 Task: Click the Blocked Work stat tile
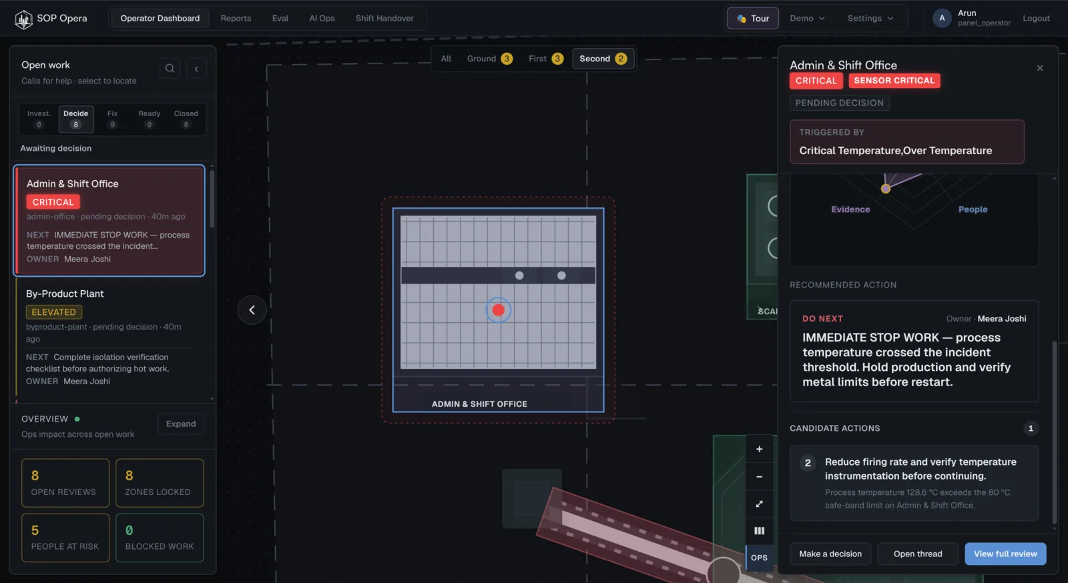[160, 538]
